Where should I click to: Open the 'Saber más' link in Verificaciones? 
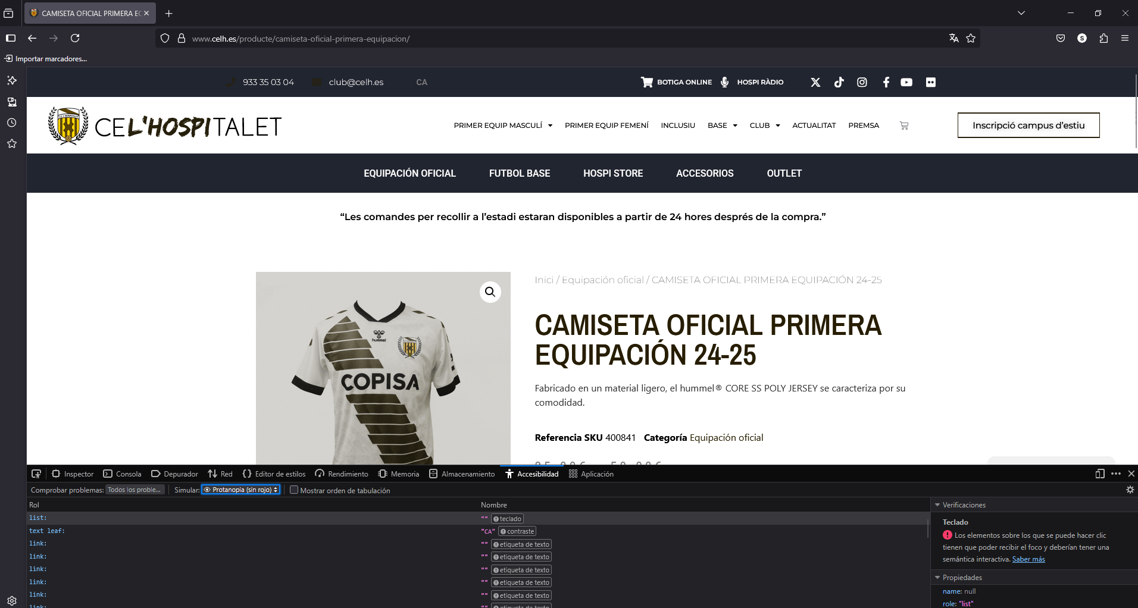(1028, 559)
